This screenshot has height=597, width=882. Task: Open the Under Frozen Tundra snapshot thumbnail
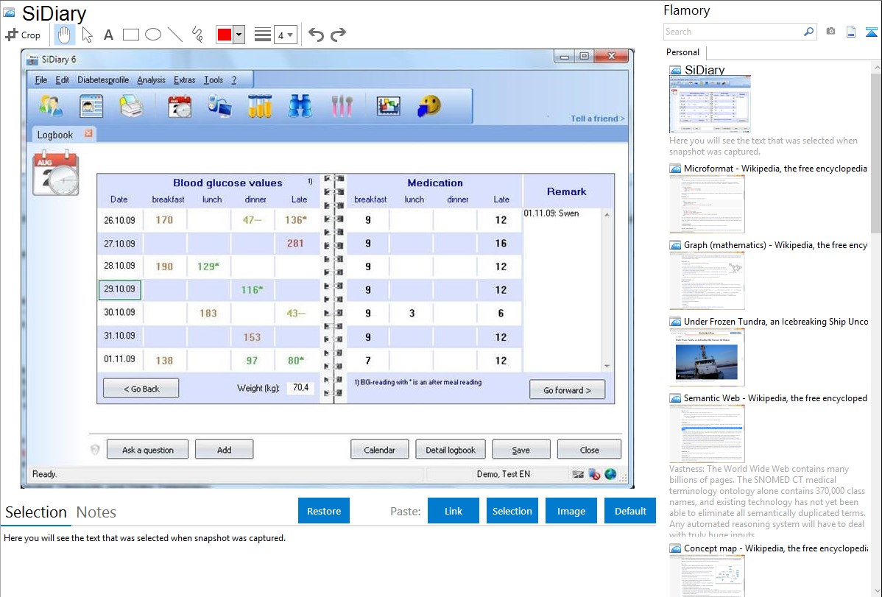(x=707, y=356)
